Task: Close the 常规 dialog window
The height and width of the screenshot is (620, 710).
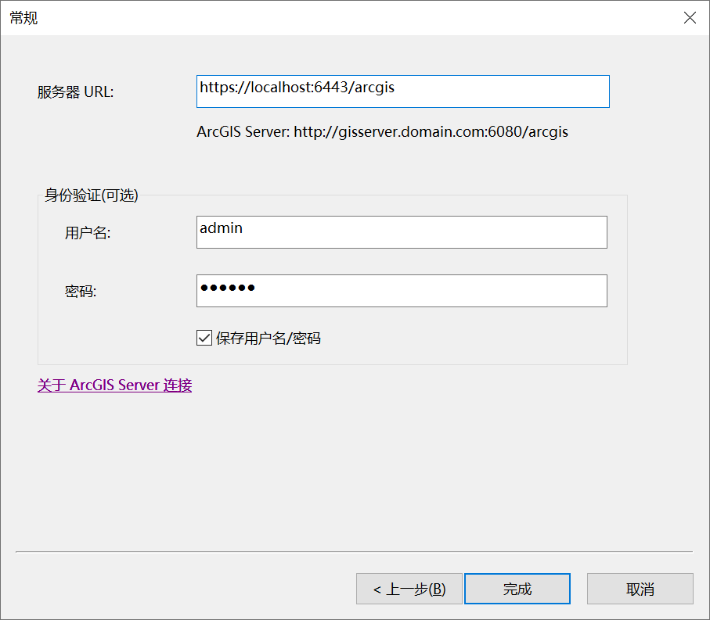Action: coord(690,18)
